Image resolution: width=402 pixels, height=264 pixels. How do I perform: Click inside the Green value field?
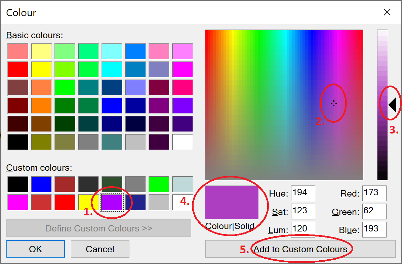click(374, 211)
